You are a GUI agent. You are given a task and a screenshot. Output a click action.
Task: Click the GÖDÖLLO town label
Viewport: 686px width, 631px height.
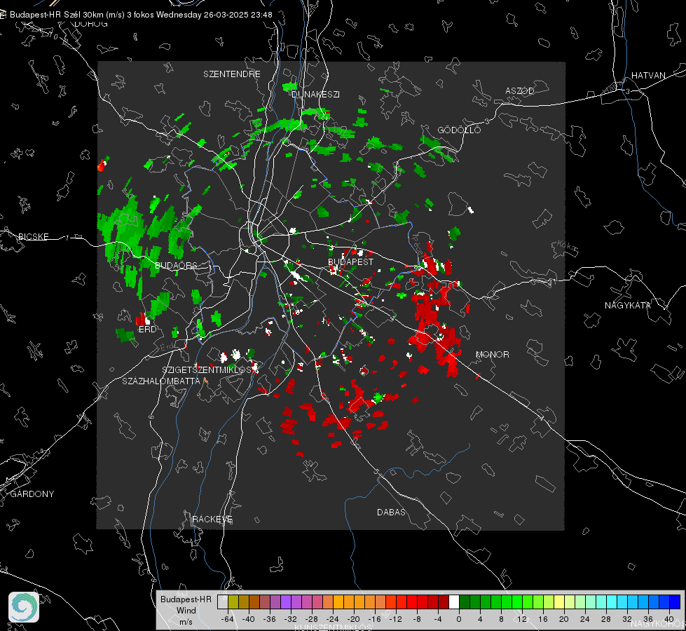tap(459, 130)
